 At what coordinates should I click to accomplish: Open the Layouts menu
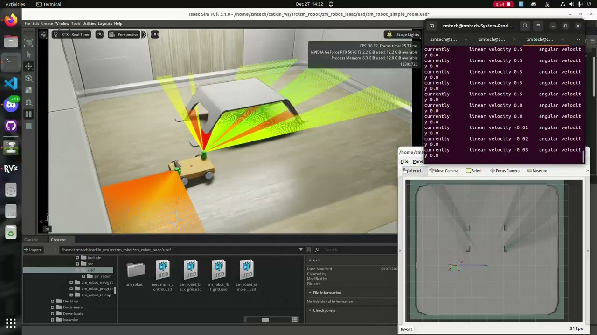coord(105,23)
